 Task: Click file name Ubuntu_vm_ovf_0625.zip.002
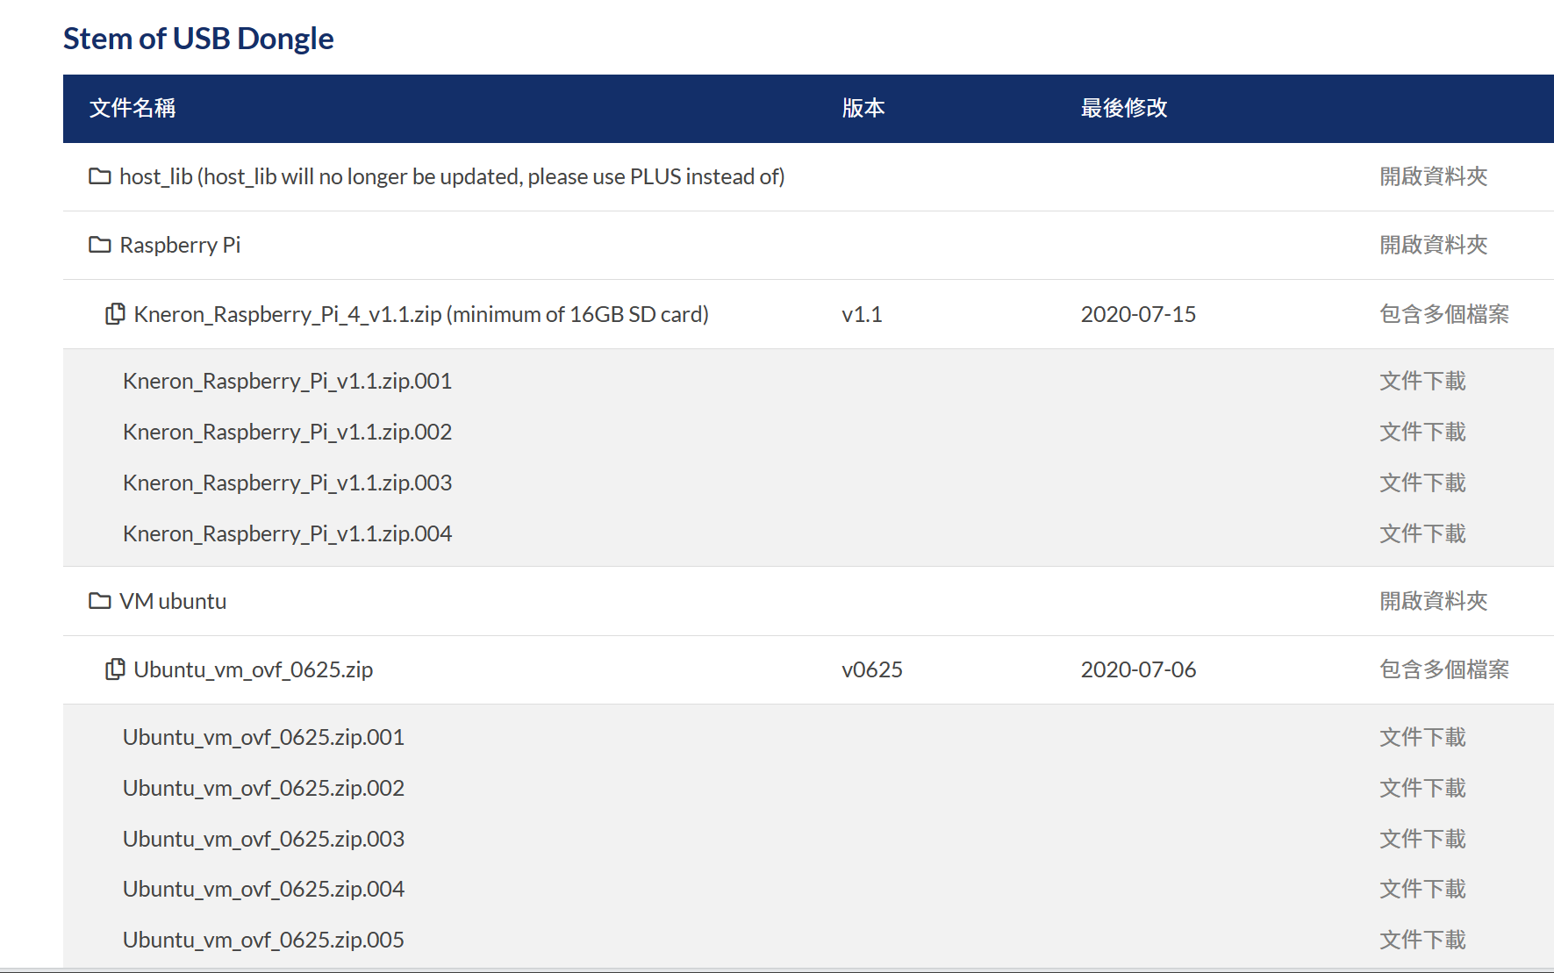coord(263,788)
